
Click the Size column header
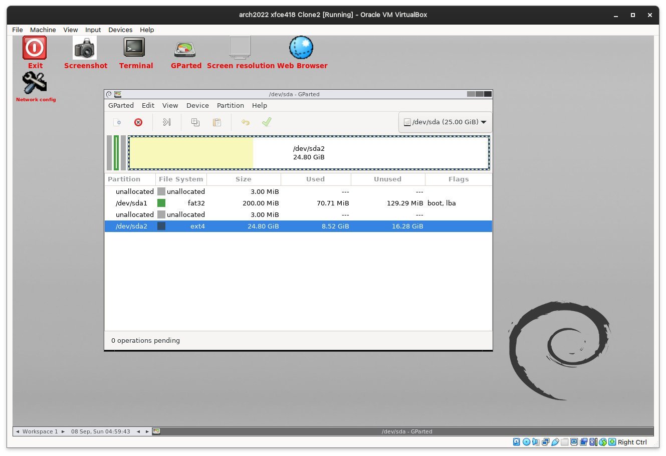point(244,179)
